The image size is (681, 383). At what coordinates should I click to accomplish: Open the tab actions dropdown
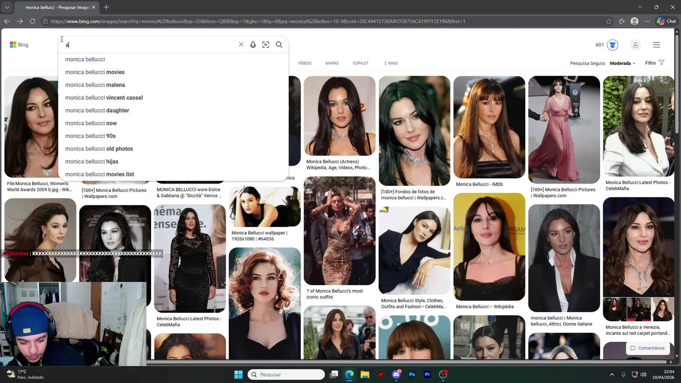click(7, 7)
